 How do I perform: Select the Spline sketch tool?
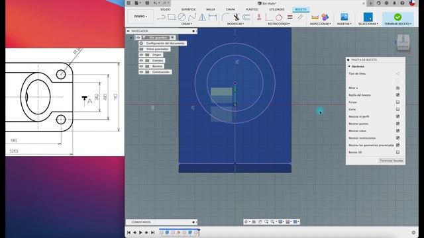point(192,17)
